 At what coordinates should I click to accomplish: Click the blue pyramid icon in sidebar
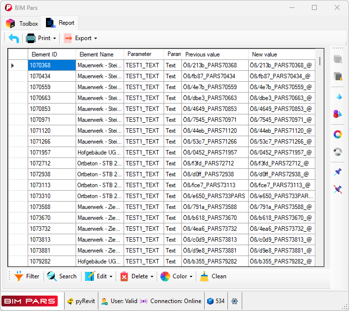pyautogui.click(x=338, y=96)
